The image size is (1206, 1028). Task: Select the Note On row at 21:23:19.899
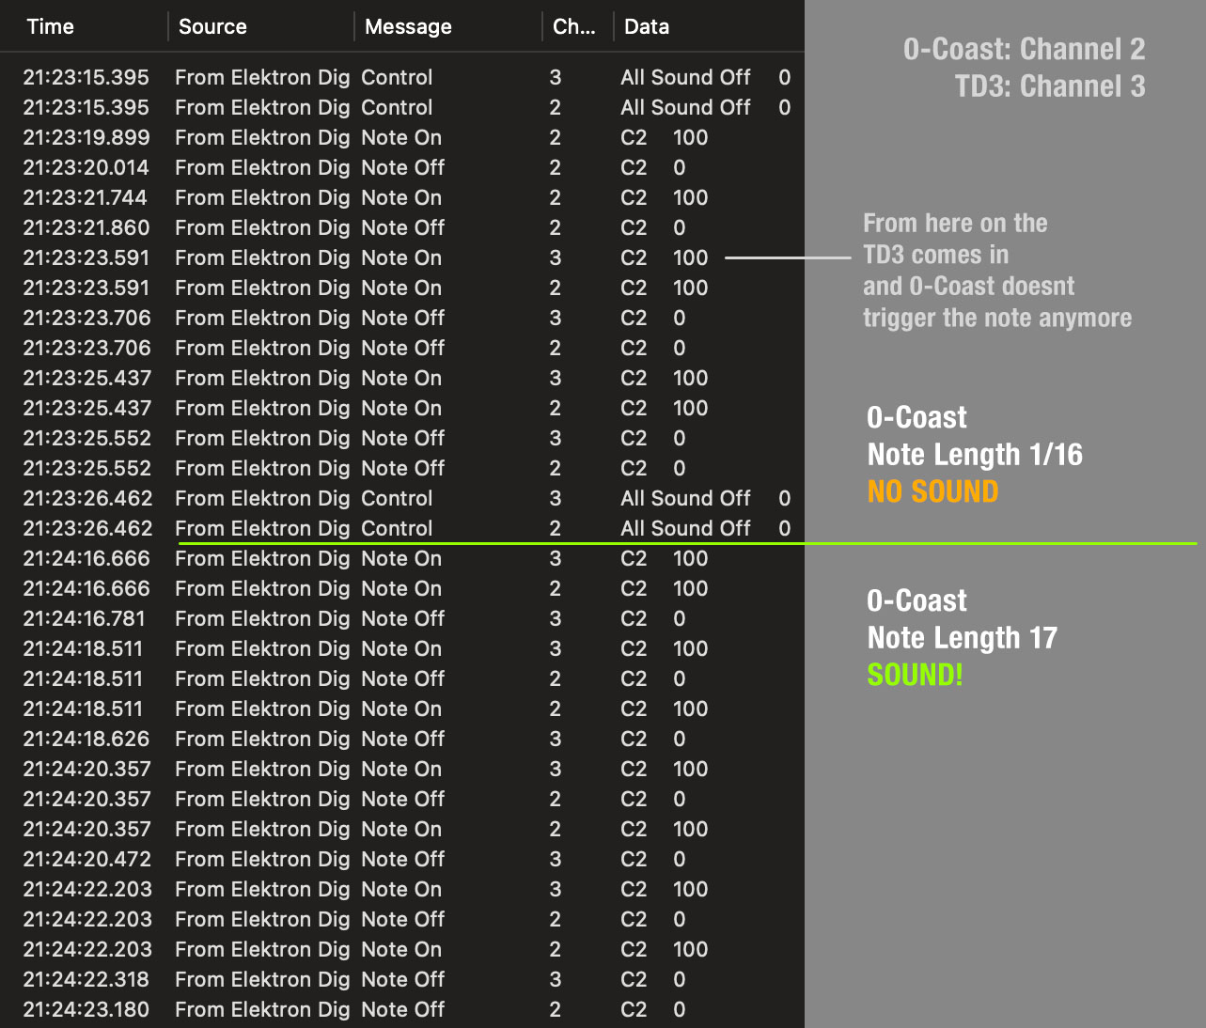click(401, 137)
